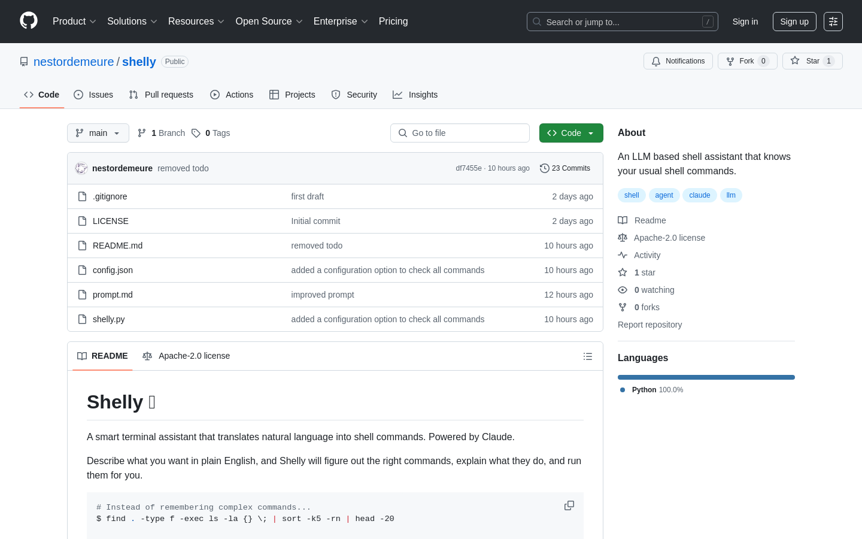Viewport: 862px width, 539px height.
Task: Open the command palette icon top right
Action: tap(833, 22)
